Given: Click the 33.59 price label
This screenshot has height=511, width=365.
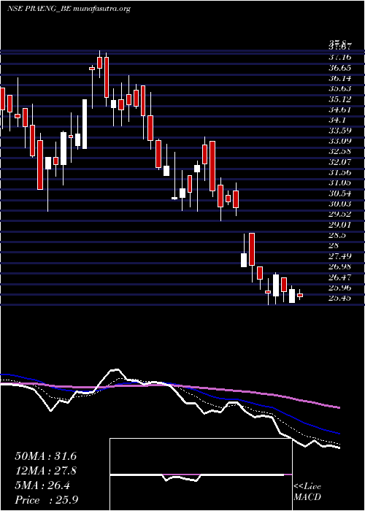Looking at the screenshot, I should (339, 131).
